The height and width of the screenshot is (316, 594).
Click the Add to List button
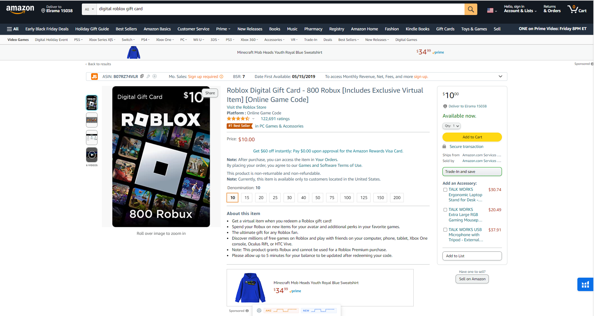coord(472,256)
